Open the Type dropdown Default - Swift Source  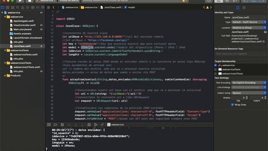[x=249, y=22]
